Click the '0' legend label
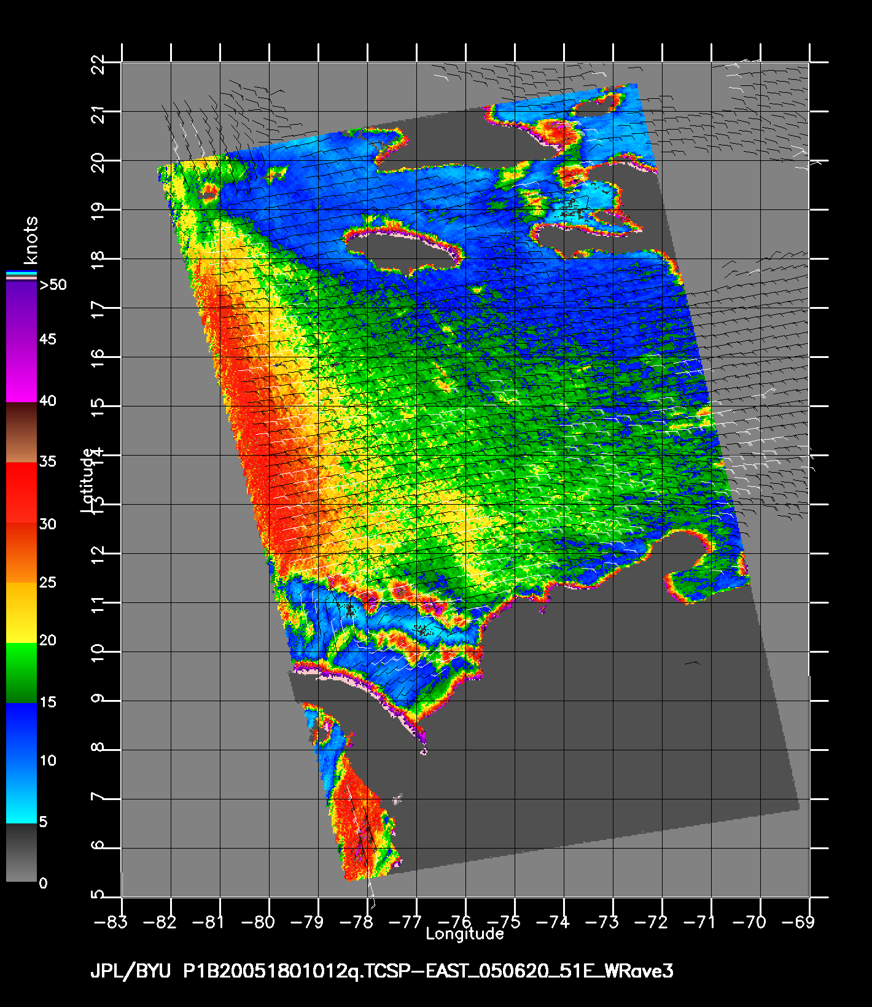 coord(43,883)
